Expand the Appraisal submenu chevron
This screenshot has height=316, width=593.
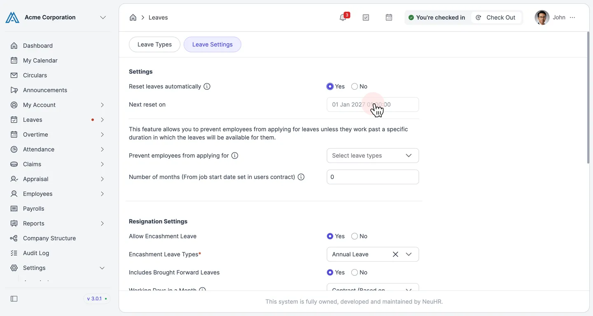click(102, 179)
